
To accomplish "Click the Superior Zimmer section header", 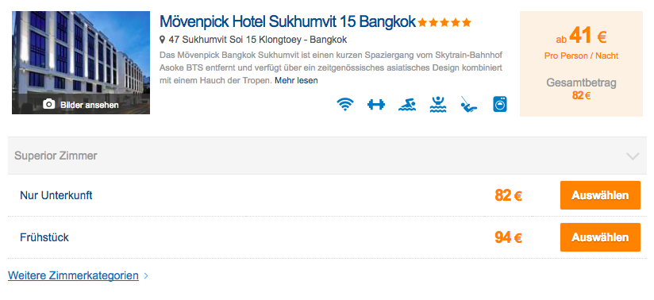I will [326, 156].
